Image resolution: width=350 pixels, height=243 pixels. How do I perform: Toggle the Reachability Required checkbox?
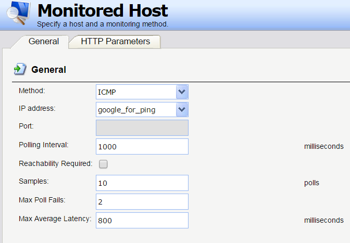[103, 164]
